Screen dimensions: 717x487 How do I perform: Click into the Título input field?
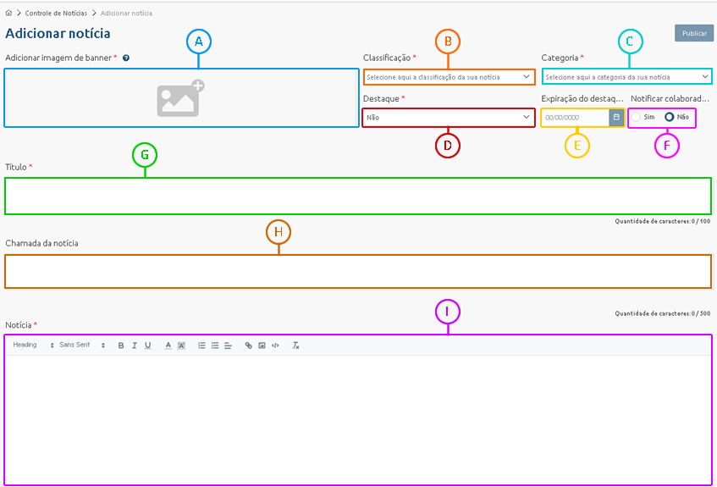tap(357, 196)
